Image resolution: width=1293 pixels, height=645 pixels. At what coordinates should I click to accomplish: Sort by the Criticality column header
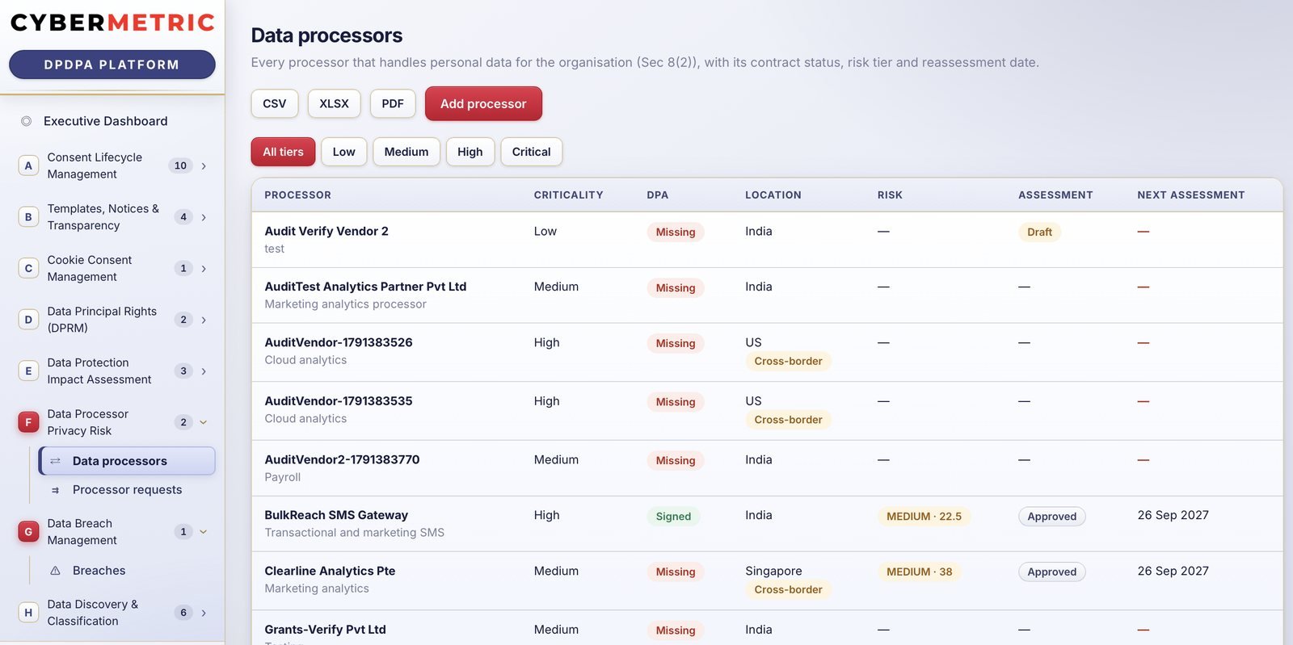[568, 195]
